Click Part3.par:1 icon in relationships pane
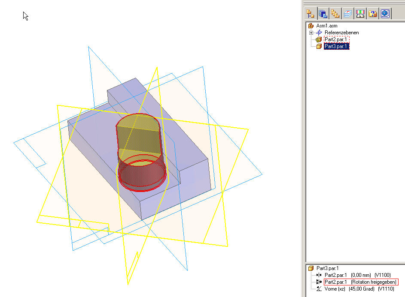 coord(311,268)
